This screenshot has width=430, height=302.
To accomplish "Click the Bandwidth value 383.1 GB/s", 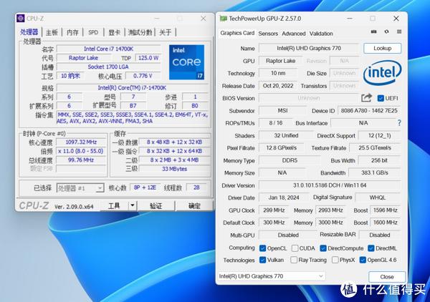I will point(375,172).
